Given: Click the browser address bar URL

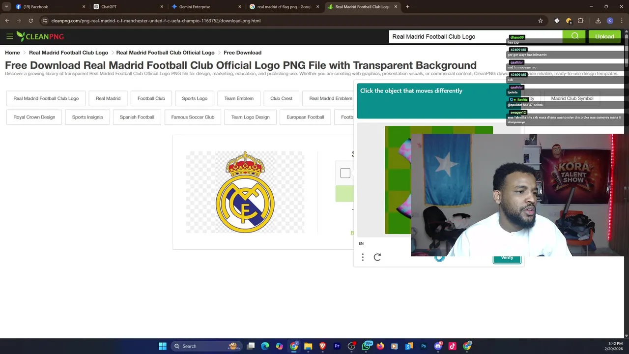Looking at the screenshot, I should point(156,21).
